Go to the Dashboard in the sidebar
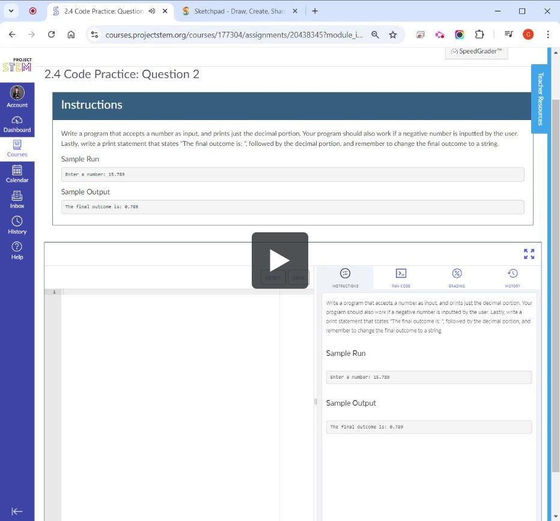The width and height of the screenshot is (560, 521). (17, 124)
